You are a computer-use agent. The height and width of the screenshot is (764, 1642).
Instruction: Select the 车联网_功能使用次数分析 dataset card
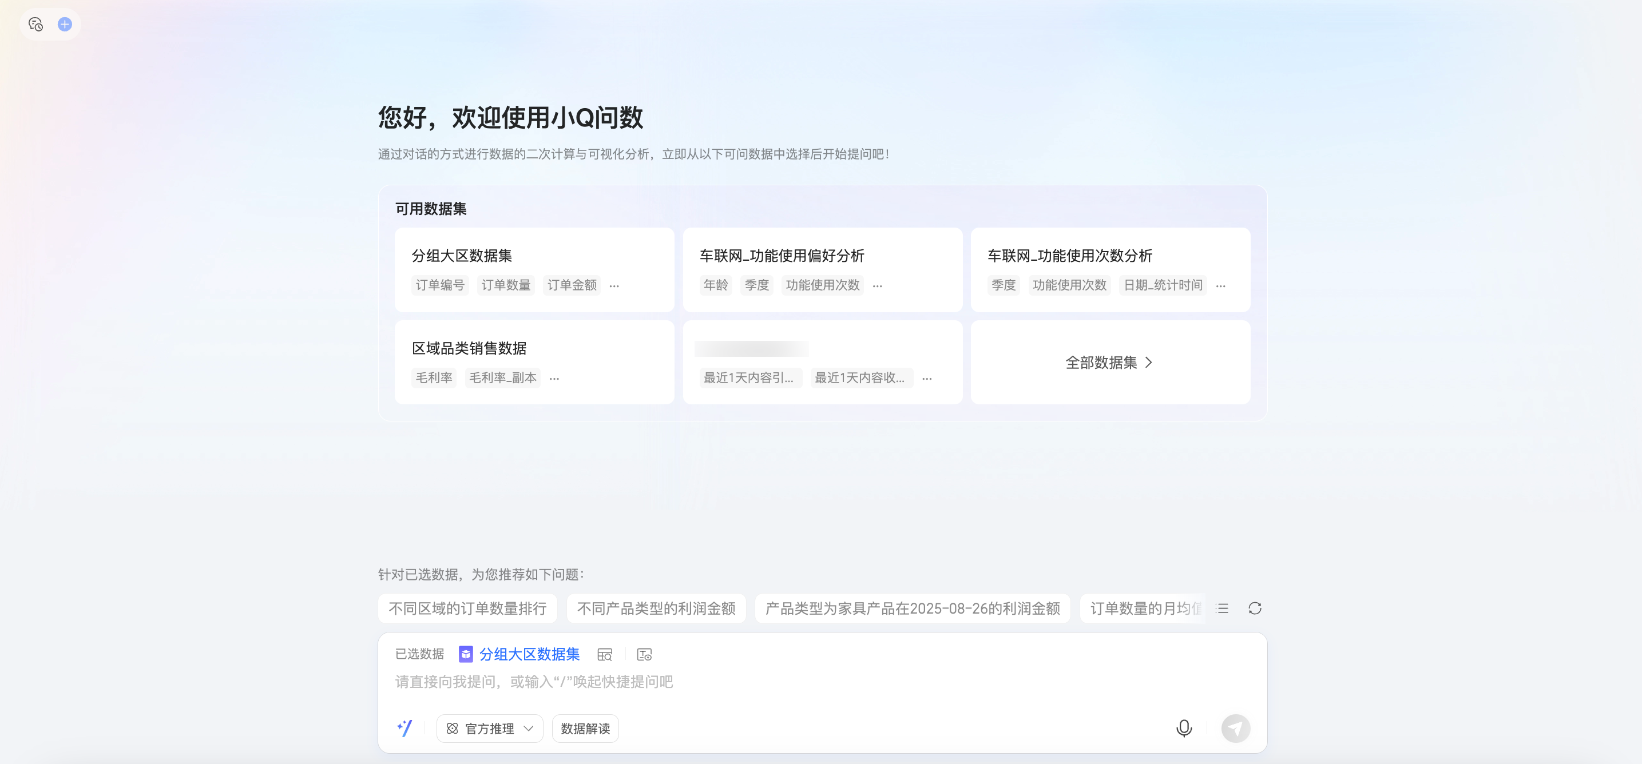(1110, 269)
